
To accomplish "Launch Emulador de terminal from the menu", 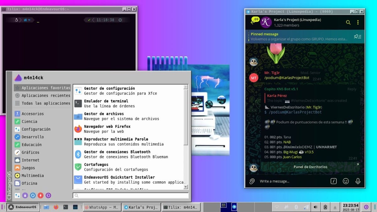I will click(x=128, y=103).
